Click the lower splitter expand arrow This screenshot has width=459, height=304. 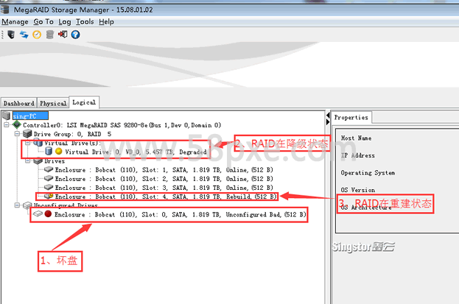pyautogui.click(x=328, y=121)
